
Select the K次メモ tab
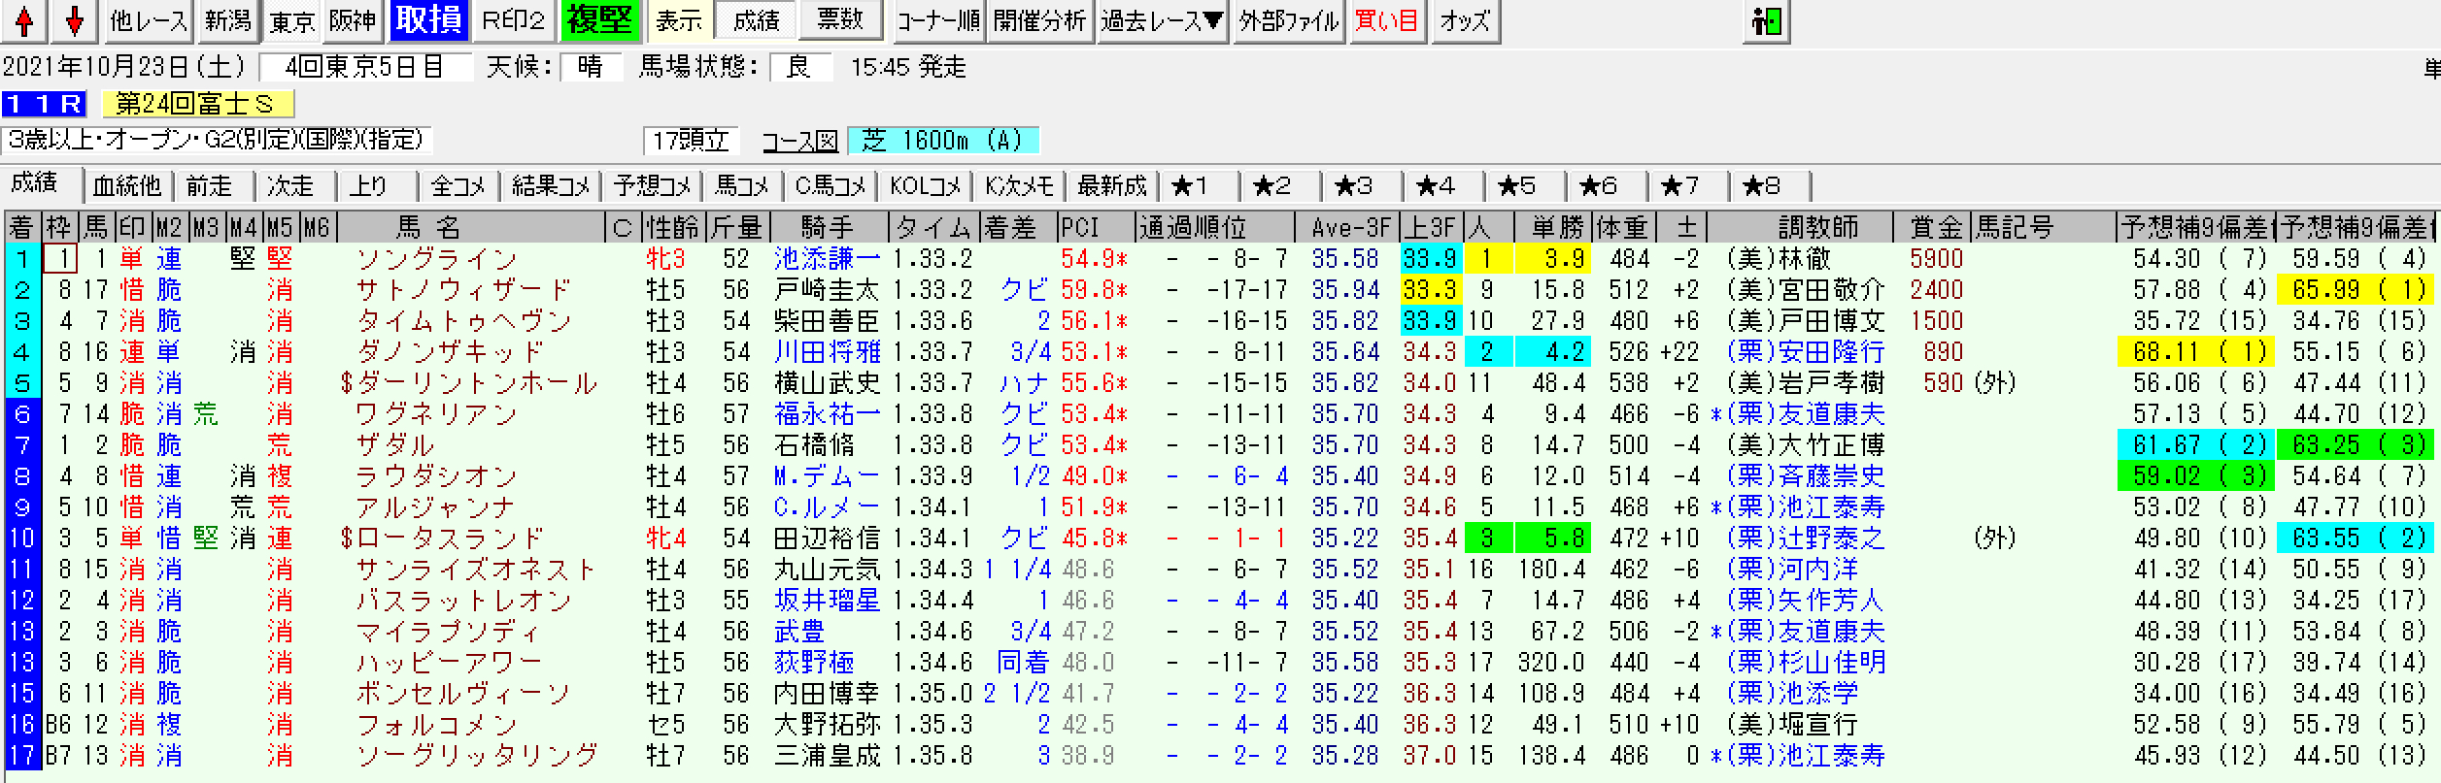tap(1019, 185)
